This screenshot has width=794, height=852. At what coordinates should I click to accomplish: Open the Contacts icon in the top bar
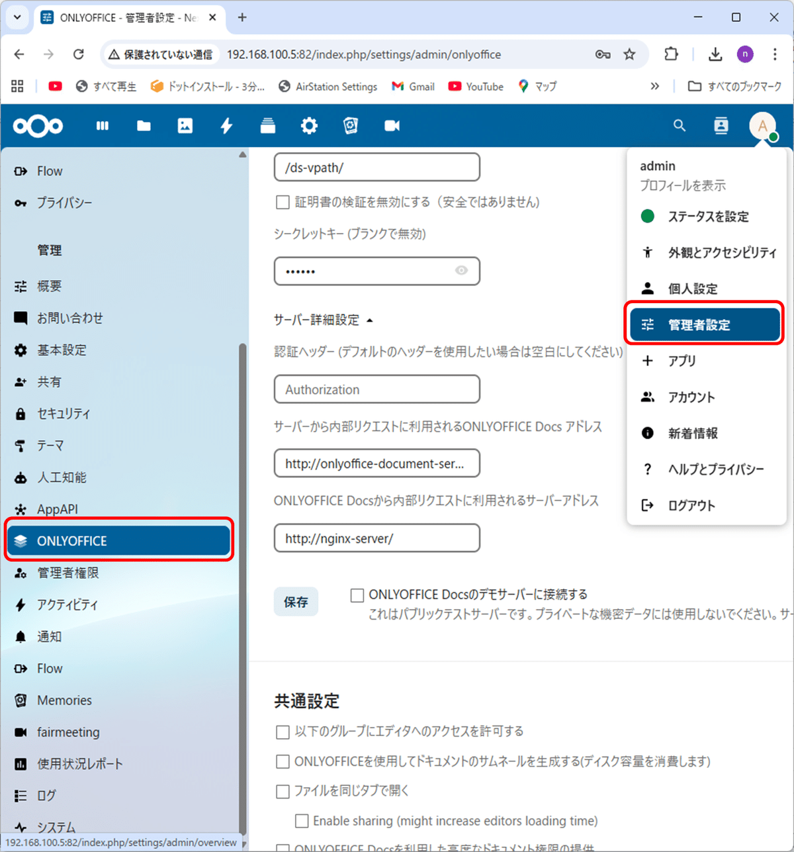coord(721,125)
